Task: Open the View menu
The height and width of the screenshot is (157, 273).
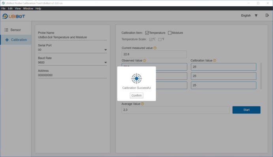Action: (x=18, y=9)
